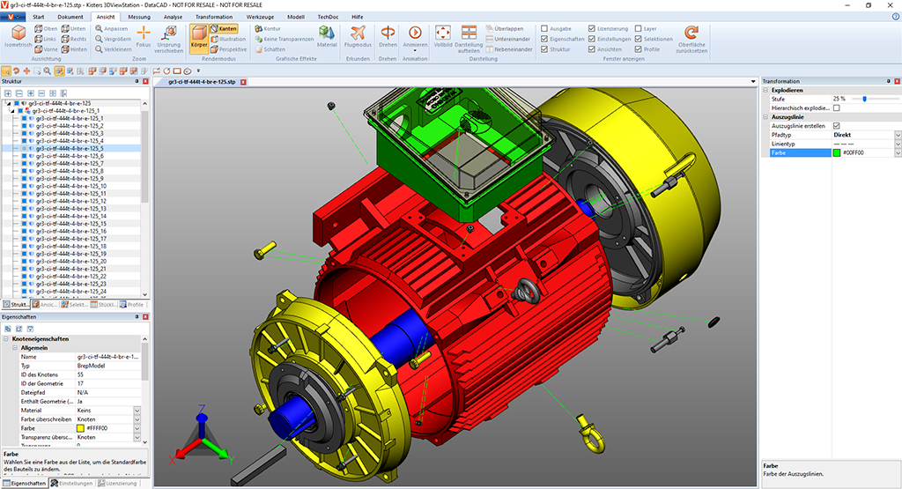
Task: Close the gr3-ci-tf-444t-4-br-e-125.stp document tab
Action: coord(243,82)
